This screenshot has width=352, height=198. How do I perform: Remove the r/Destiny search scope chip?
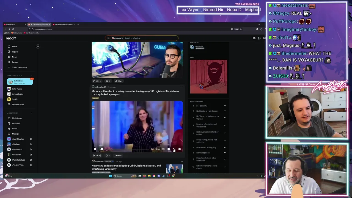coord(122,38)
